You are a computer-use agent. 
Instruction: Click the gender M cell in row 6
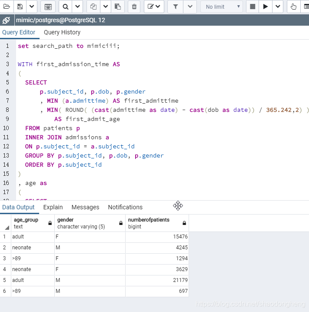coord(90,291)
